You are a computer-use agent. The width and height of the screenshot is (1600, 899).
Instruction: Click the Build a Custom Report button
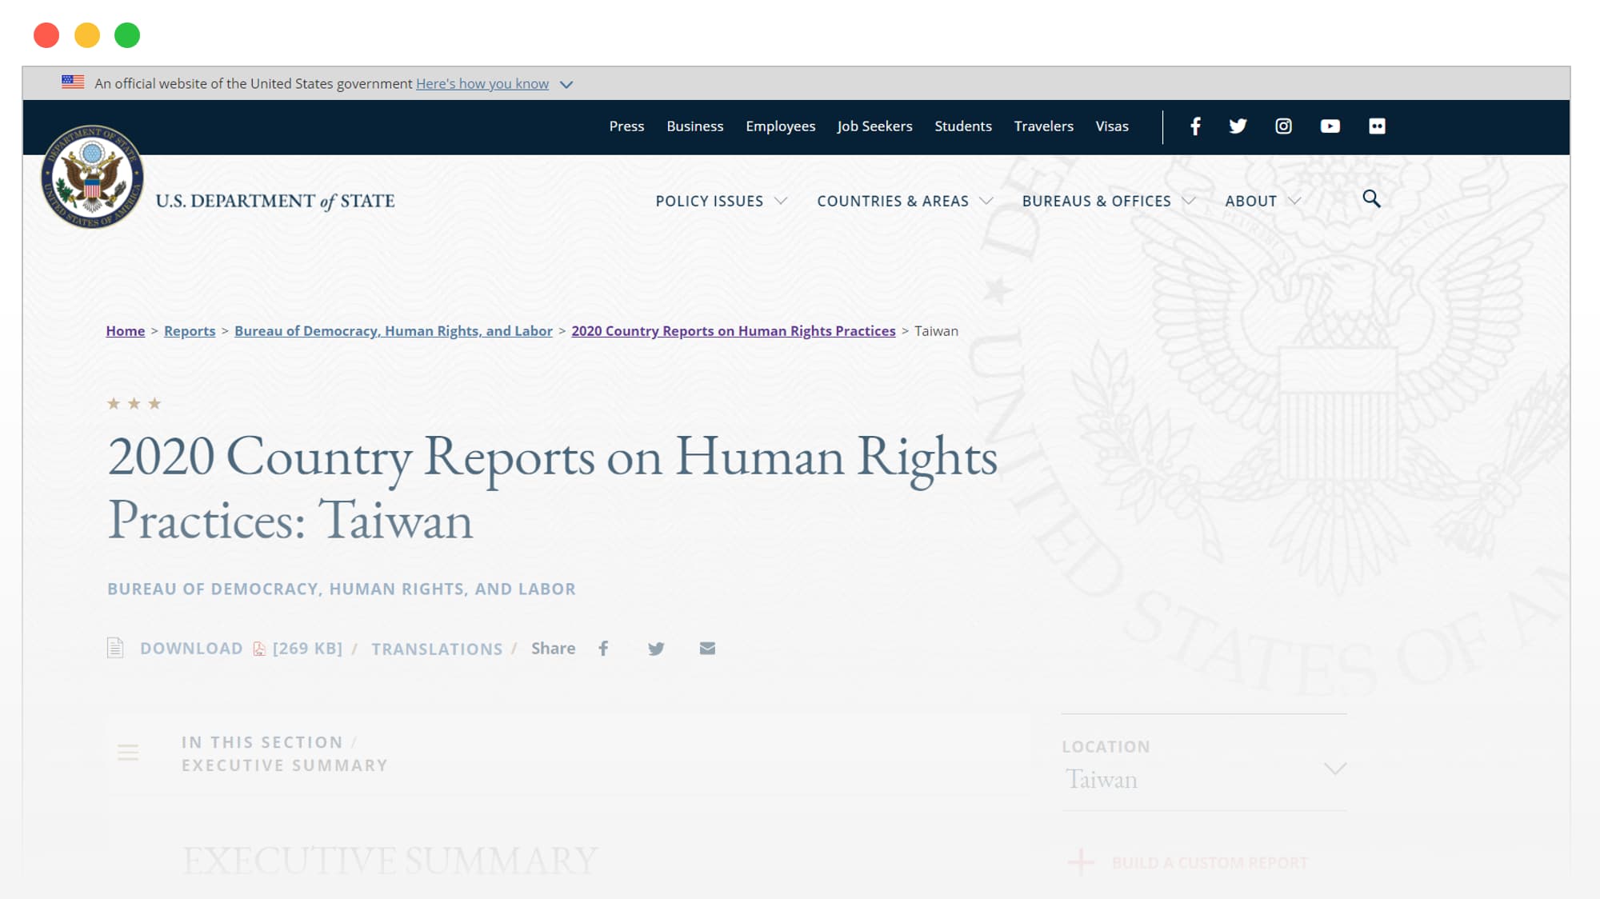[1210, 863]
